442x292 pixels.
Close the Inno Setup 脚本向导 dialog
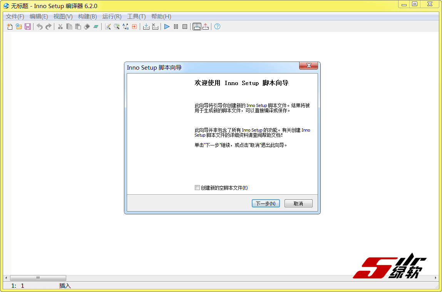[308, 66]
